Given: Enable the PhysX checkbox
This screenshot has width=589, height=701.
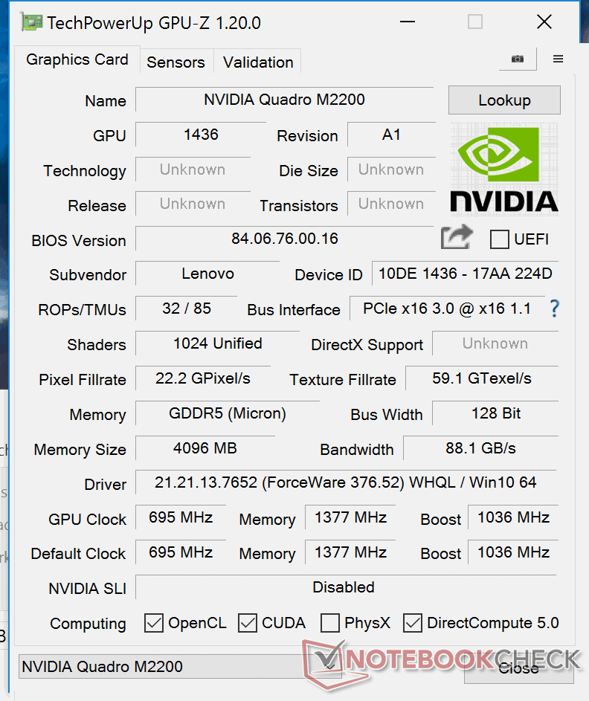Looking at the screenshot, I should click(330, 623).
